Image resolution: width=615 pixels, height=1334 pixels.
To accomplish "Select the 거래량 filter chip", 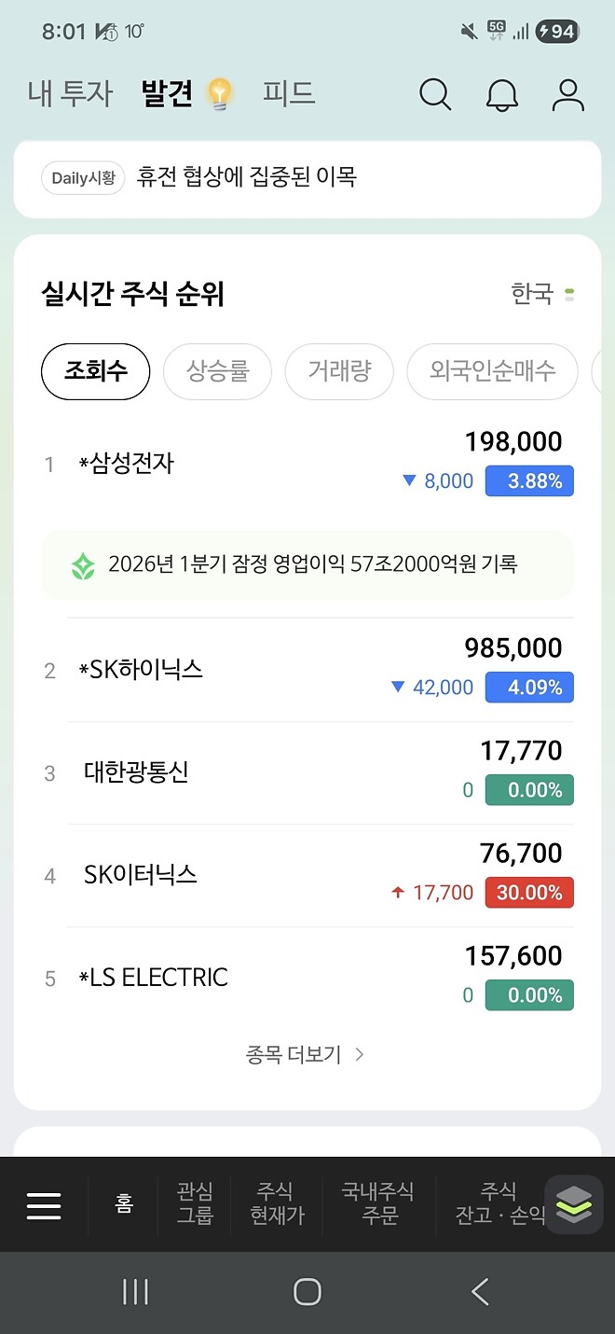I will coord(339,371).
